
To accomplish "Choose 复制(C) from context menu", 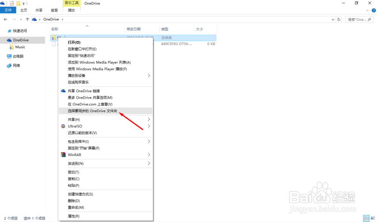I will 105,179.
